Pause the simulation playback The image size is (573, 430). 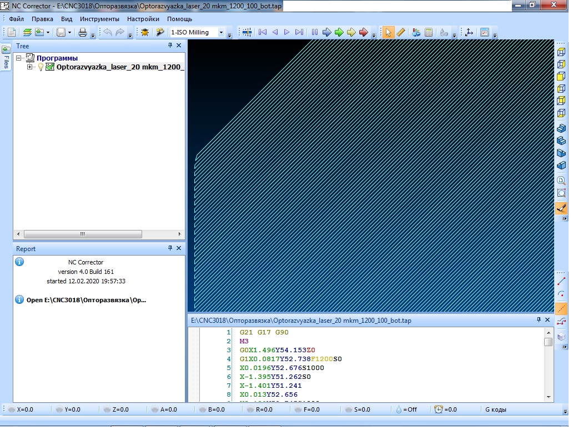pyautogui.click(x=315, y=32)
